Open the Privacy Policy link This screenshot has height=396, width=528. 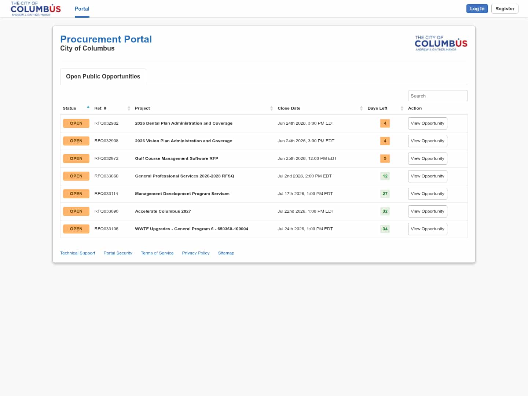click(x=196, y=253)
